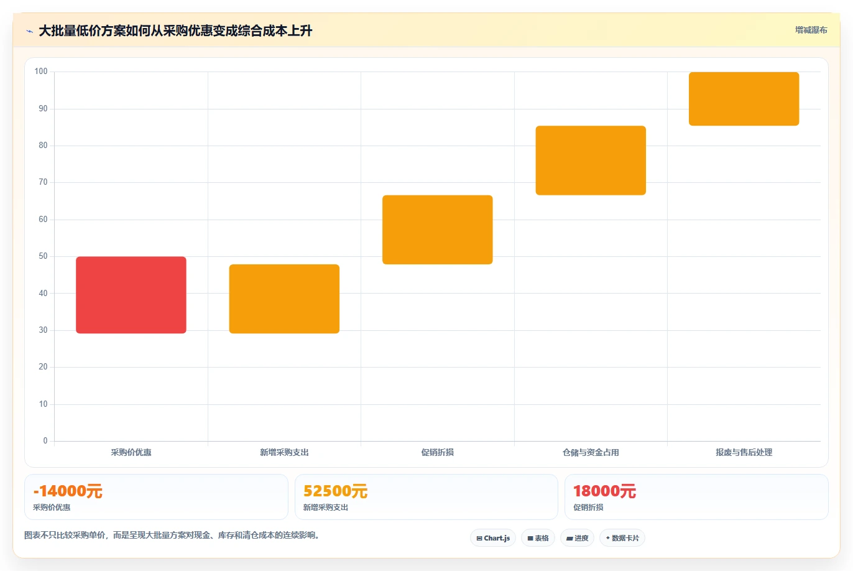Click the y-axis value 30

(x=43, y=330)
